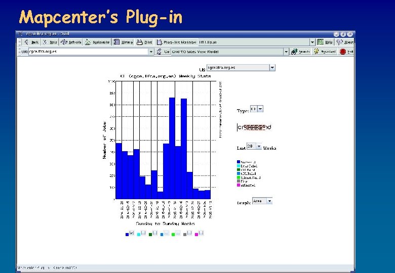
Task: Click the tallest blue bar in the chart
Action: tap(172, 148)
